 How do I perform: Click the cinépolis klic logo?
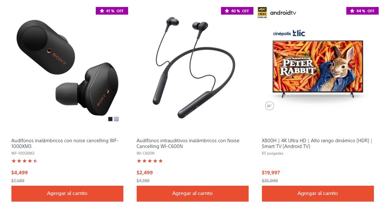289,33
